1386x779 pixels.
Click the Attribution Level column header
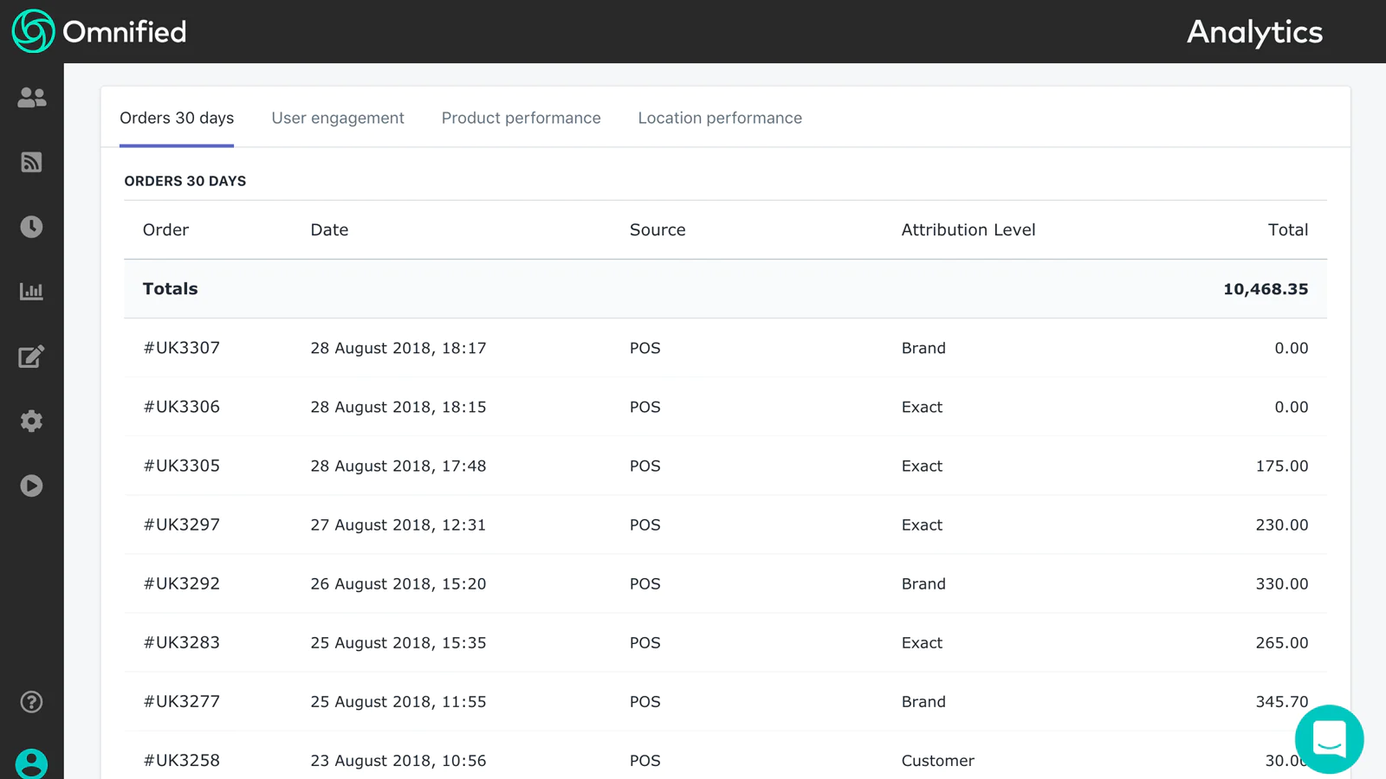click(968, 230)
